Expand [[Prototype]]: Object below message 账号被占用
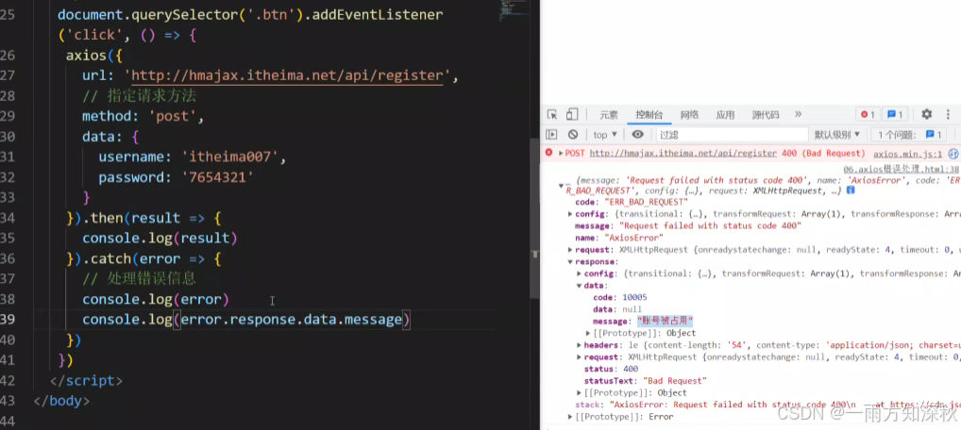Image resolution: width=961 pixels, height=430 pixels. click(588, 333)
